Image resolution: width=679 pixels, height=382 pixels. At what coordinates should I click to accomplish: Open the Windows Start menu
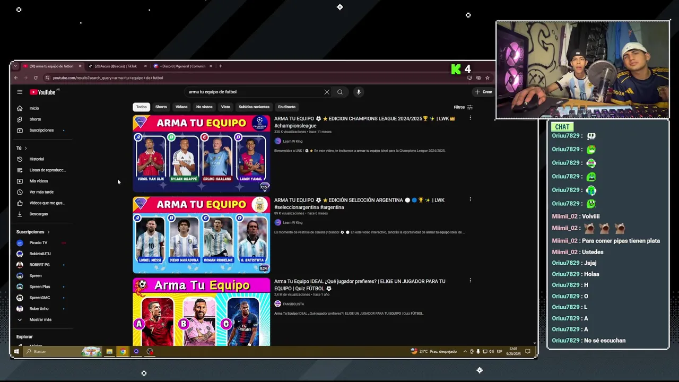pos(16,351)
